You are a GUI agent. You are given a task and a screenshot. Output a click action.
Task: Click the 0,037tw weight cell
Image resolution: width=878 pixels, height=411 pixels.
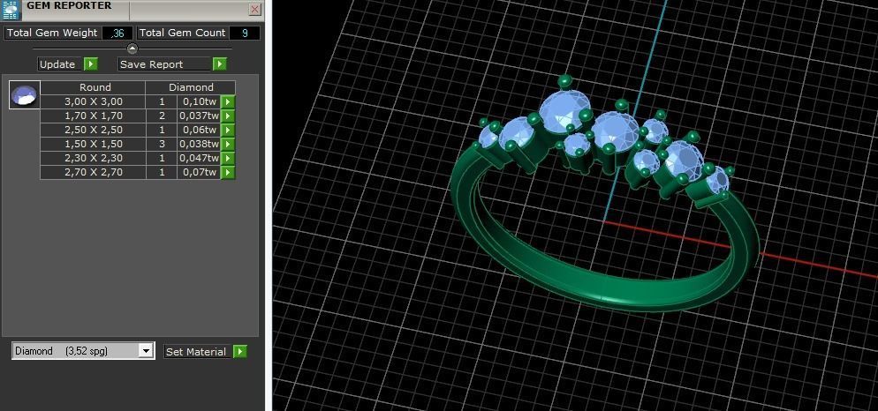(x=199, y=116)
